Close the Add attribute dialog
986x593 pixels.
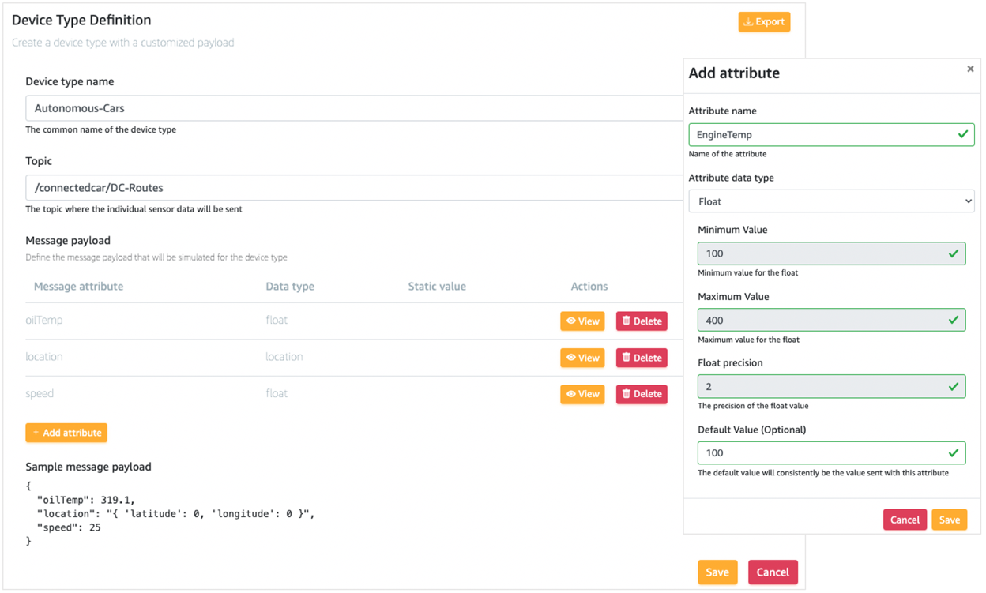[970, 69]
